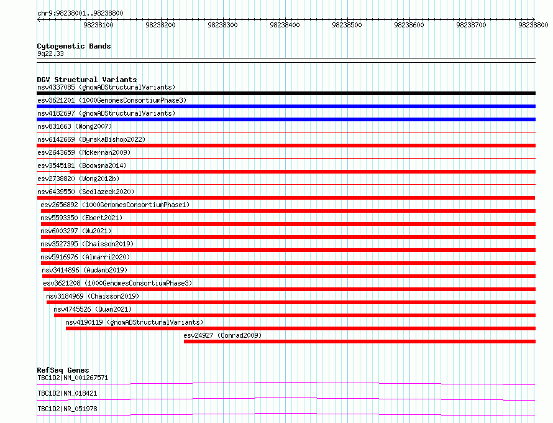
Task: Open variant nsv4190119 (gnomADStructuralVariants)
Action: click(134, 322)
